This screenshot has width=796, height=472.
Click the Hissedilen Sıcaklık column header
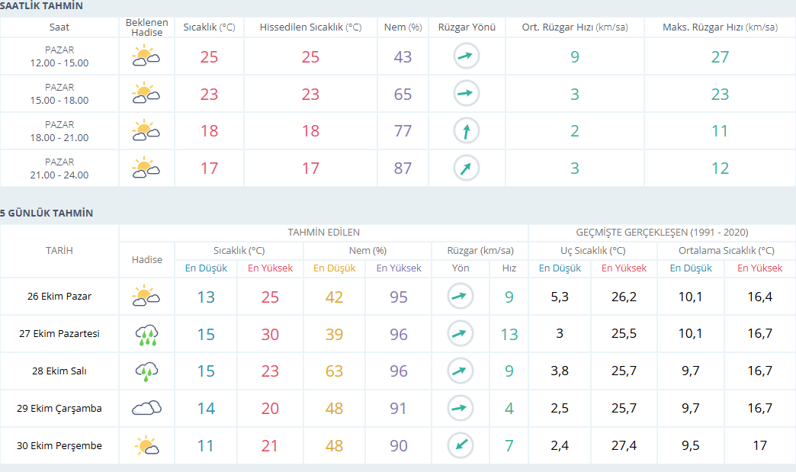click(x=310, y=27)
